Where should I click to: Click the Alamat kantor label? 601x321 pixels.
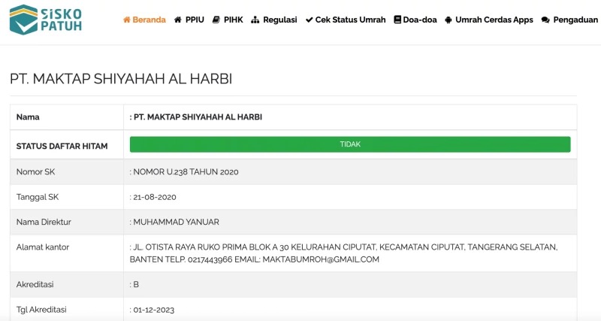(43, 247)
